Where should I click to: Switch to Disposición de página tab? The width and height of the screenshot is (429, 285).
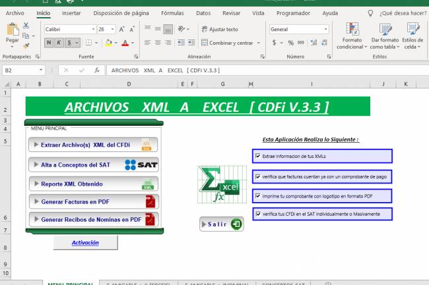121,13
